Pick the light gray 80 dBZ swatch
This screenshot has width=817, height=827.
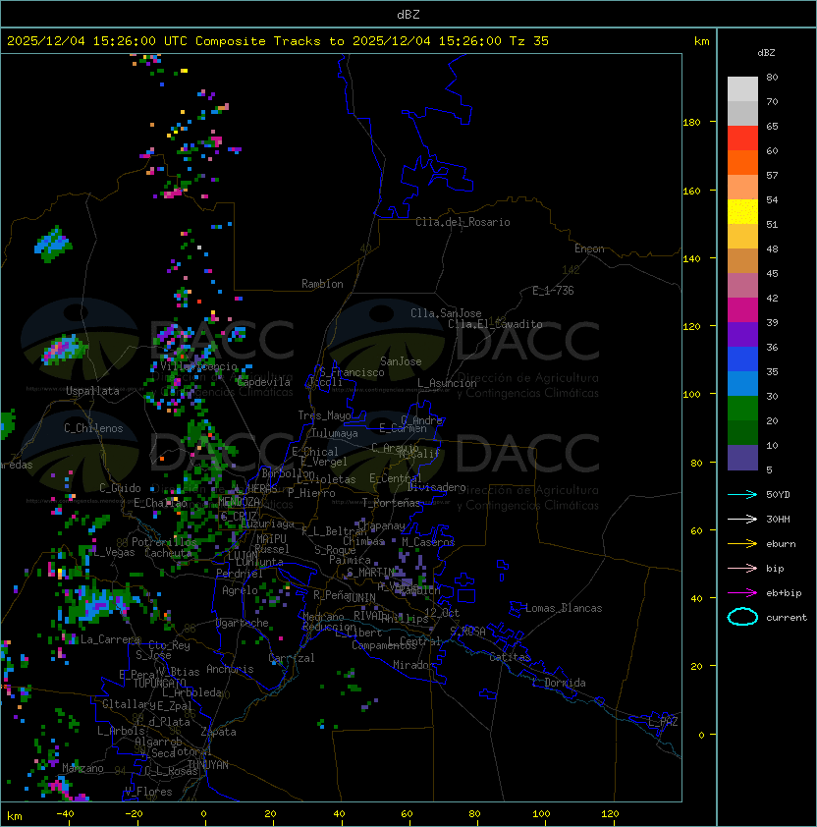(x=742, y=88)
